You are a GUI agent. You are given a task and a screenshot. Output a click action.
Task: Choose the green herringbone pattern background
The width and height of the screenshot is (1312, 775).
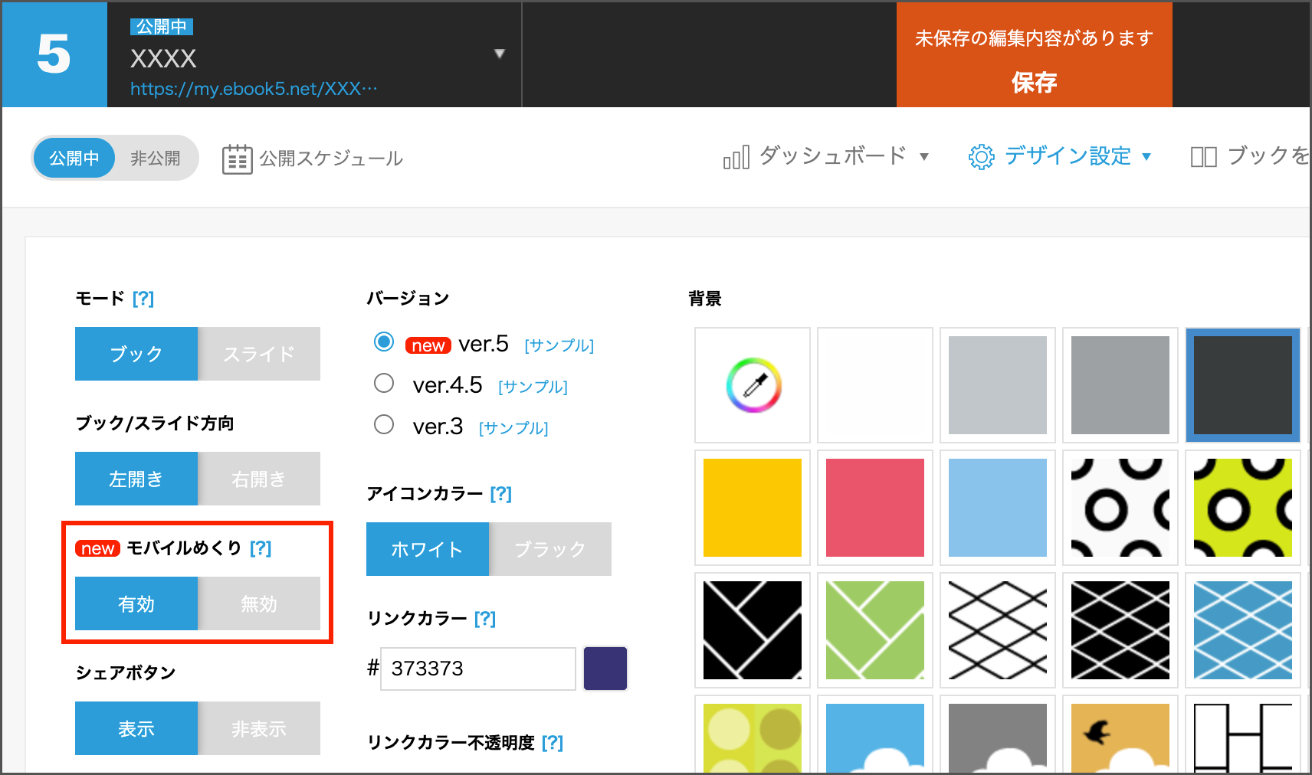coord(875,630)
